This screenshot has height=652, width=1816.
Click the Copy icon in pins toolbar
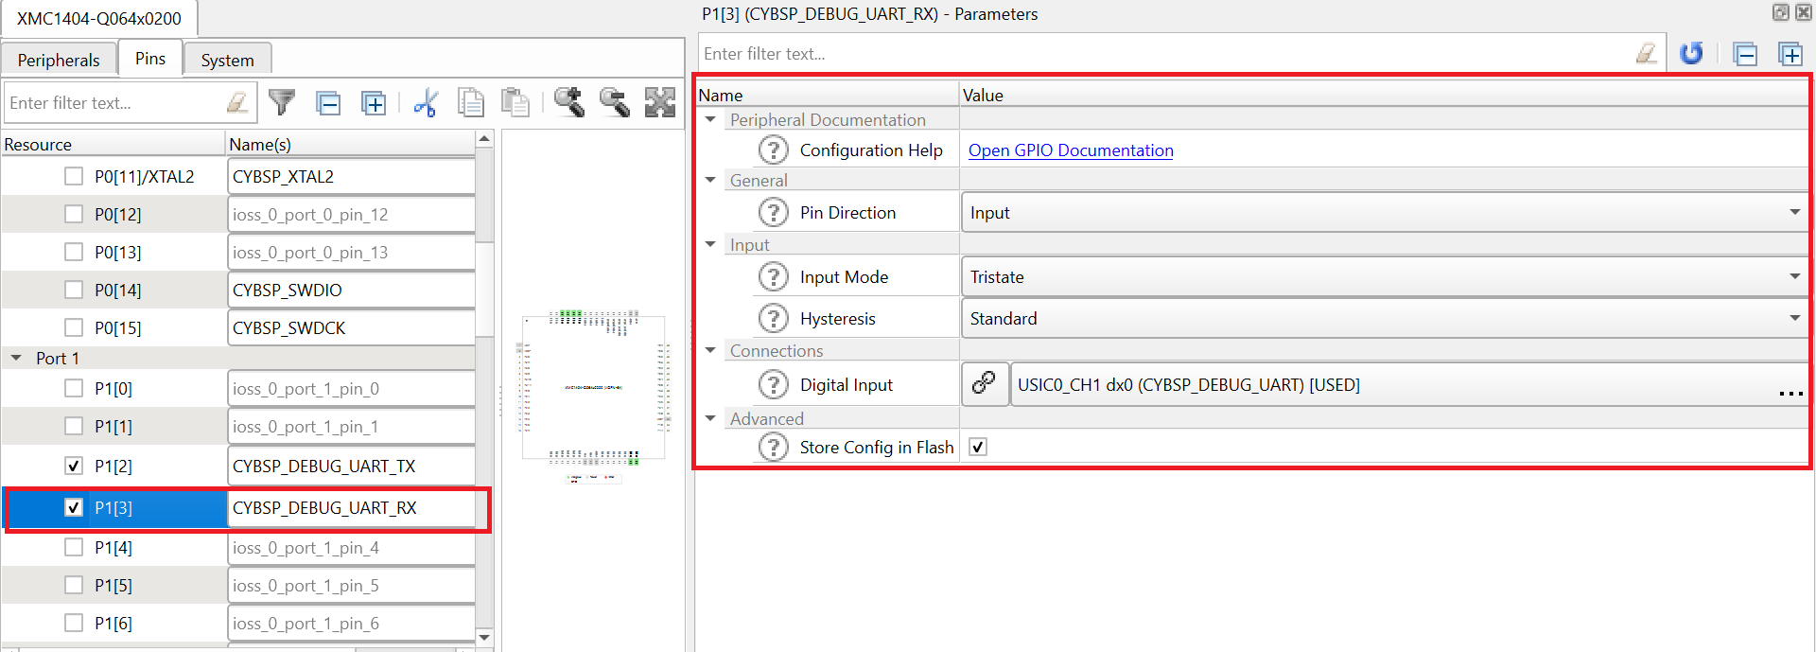coord(471,102)
